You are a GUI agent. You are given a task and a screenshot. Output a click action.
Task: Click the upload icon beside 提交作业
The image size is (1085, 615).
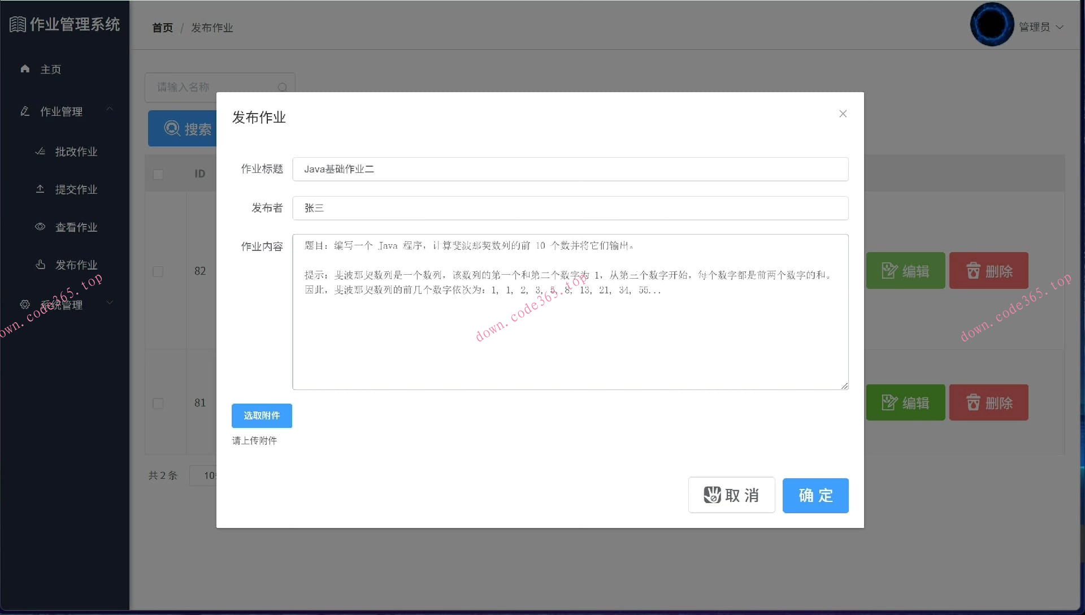point(40,189)
